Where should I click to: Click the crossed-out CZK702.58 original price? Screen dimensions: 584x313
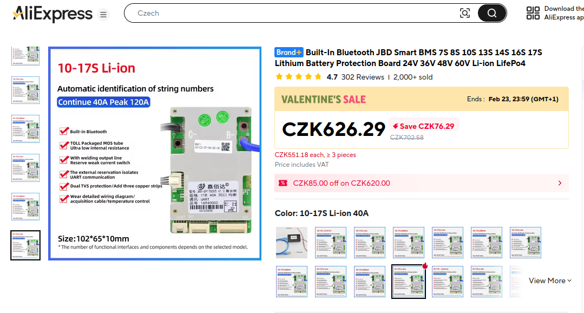pos(406,138)
